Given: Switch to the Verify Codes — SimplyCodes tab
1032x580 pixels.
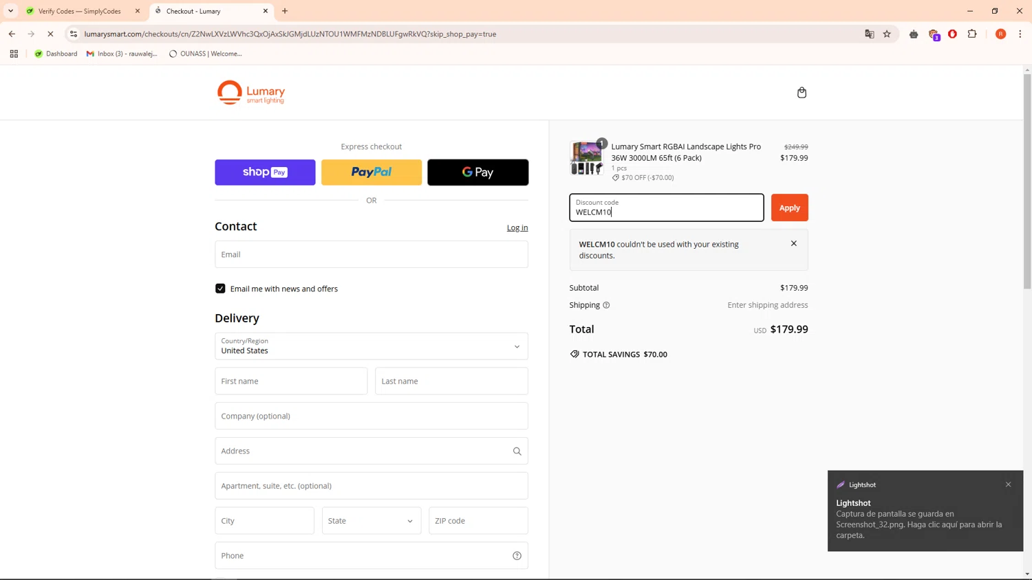Looking at the screenshot, I should click(x=81, y=11).
